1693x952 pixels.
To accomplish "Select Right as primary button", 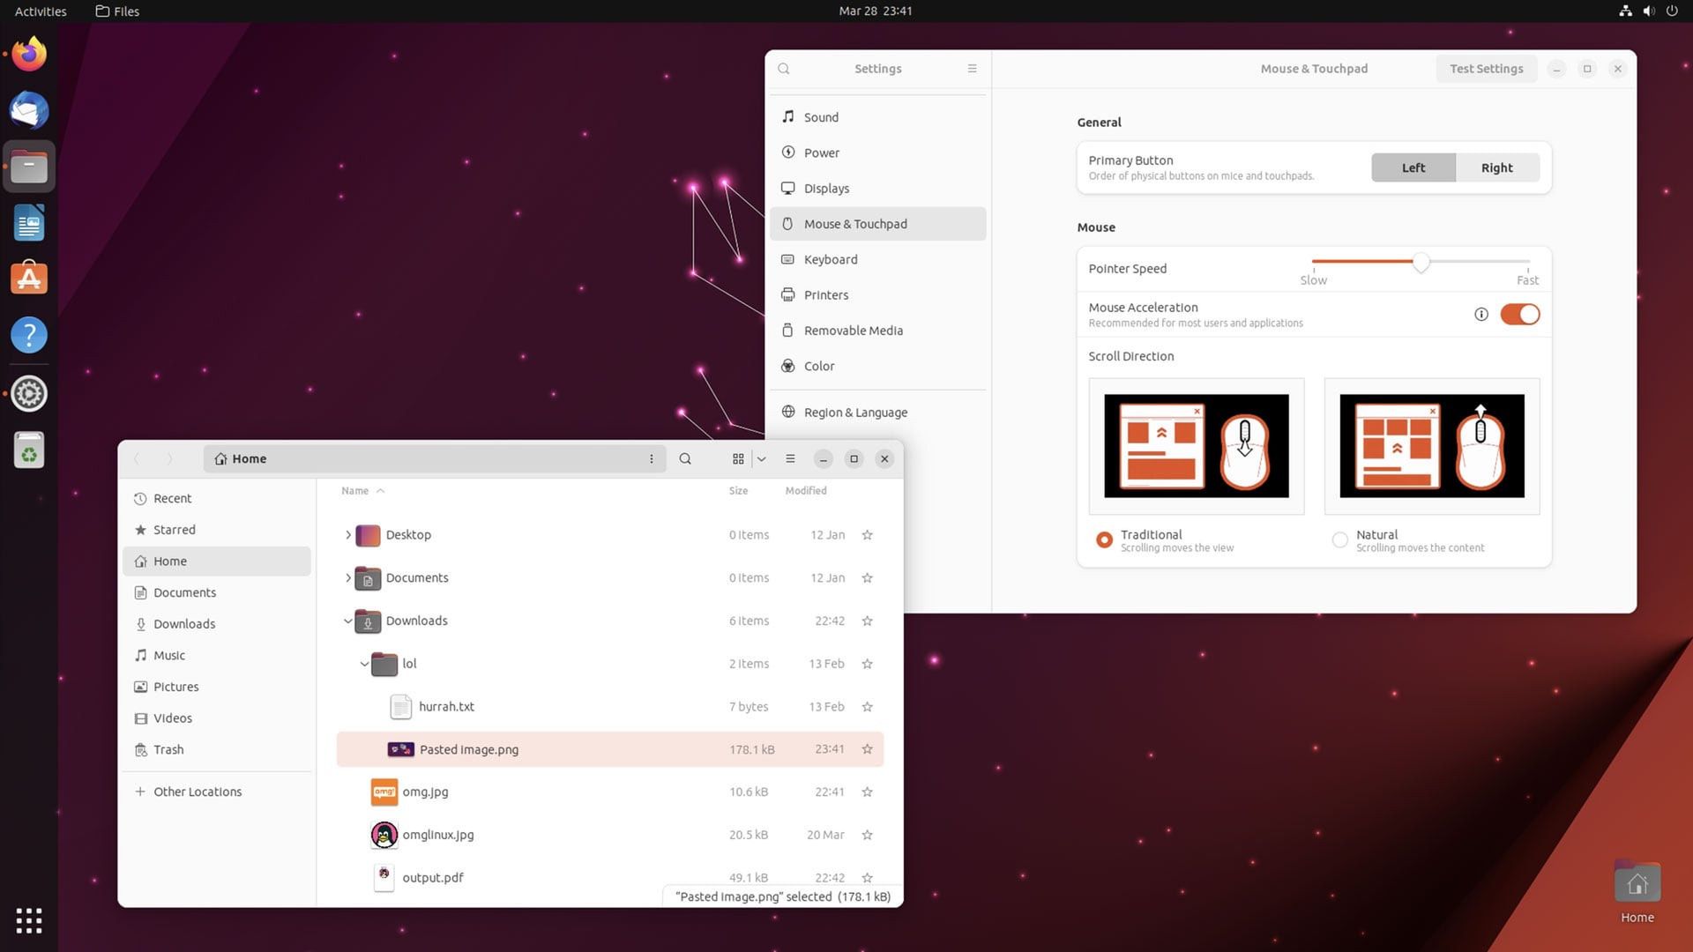I will [x=1496, y=167].
